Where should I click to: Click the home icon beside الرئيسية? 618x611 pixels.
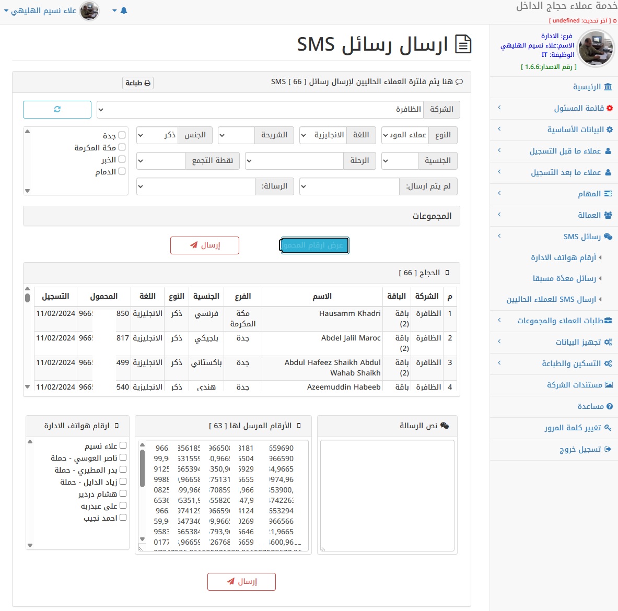(x=608, y=87)
